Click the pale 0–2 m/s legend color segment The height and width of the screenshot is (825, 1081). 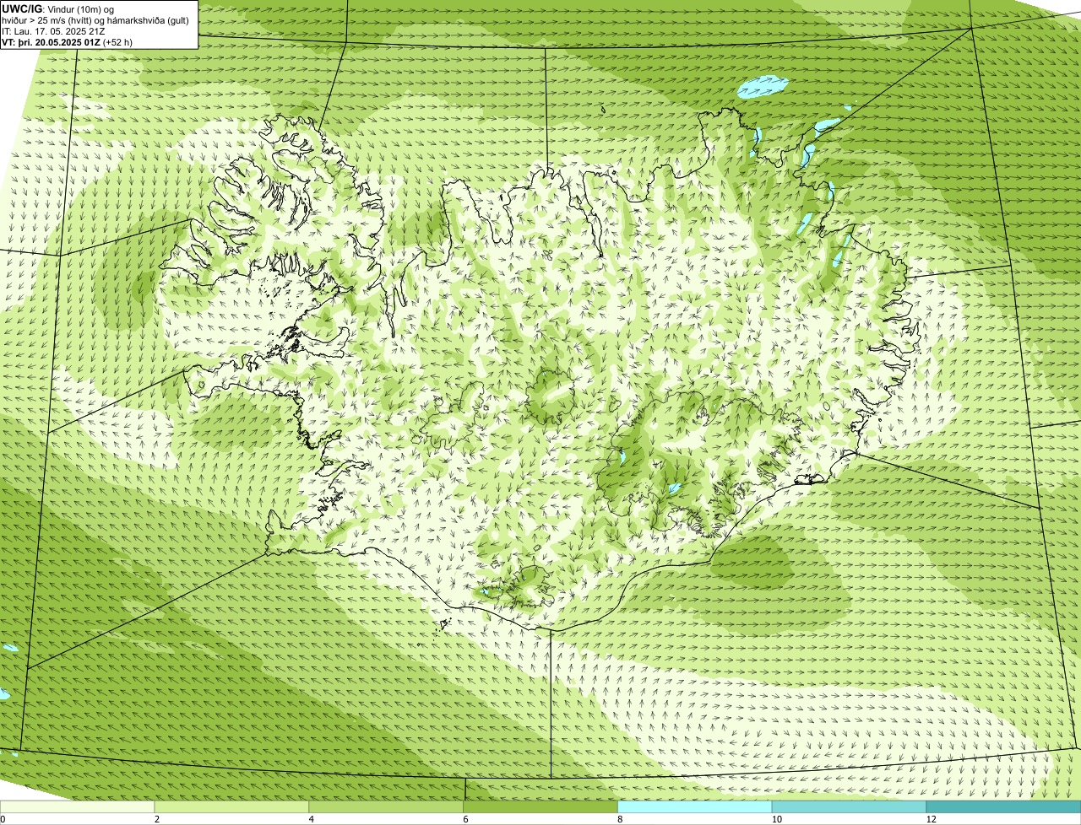tap(78, 806)
